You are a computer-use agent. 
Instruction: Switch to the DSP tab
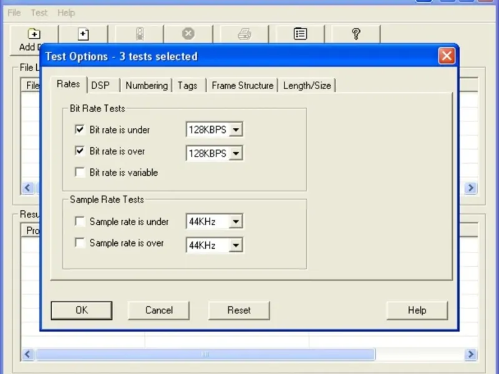point(102,85)
